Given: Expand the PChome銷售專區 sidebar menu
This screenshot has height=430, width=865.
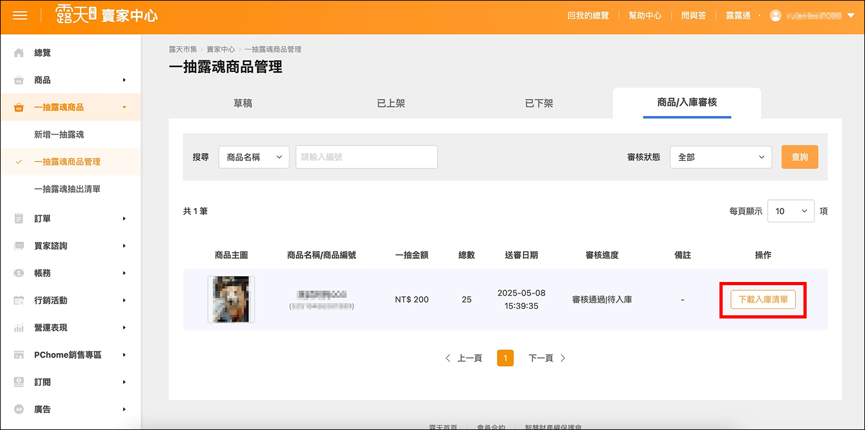Looking at the screenshot, I should pyautogui.click(x=124, y=354).
